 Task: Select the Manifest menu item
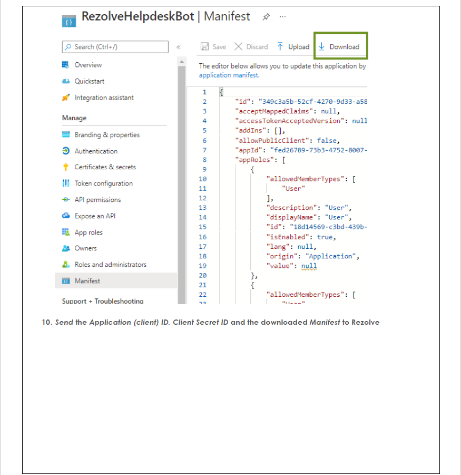[x=116, y=281]
